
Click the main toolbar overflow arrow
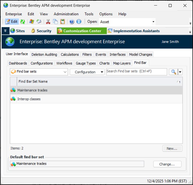point(190,23)
